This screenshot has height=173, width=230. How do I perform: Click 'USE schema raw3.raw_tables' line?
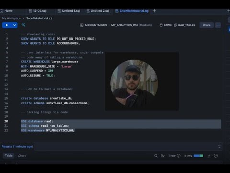pyautogui.click(x=45, y=126)
